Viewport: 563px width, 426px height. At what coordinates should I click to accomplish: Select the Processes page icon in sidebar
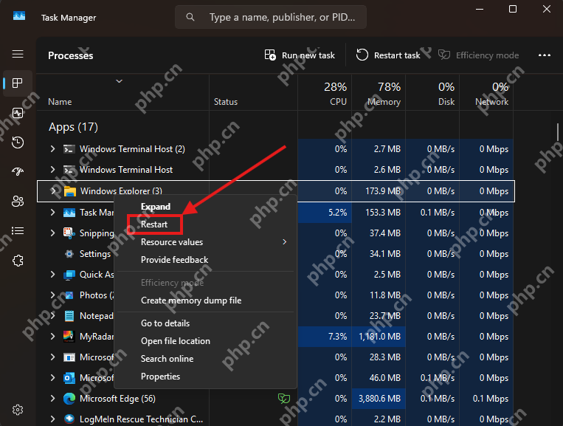coord(18,83)
